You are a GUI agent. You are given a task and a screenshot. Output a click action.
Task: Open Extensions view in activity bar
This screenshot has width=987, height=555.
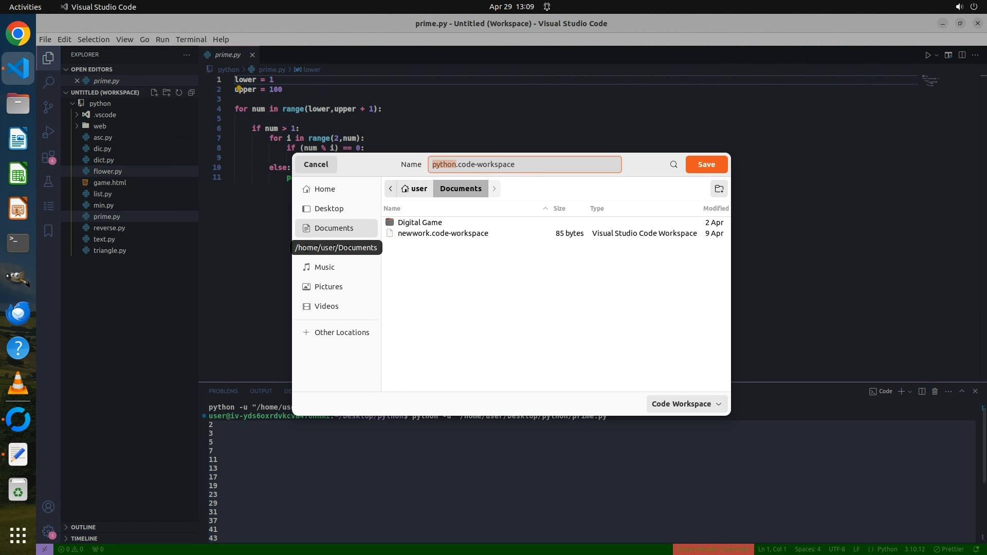(x=48, y=157)
